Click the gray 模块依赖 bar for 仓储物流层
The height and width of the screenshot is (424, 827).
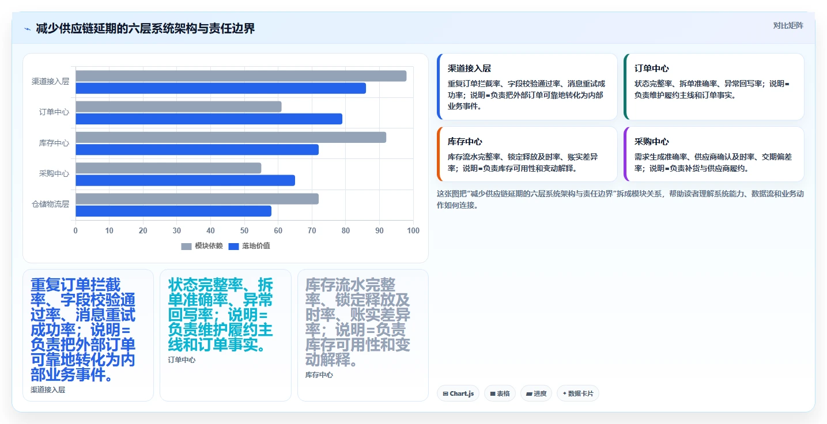[197, 199]
